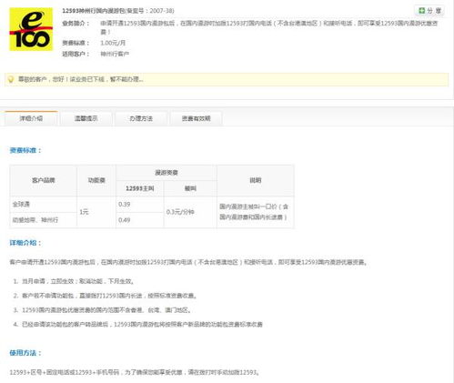This screenshot has height=383, width=454.
Task: Open the 详细介绍 tab
Action: click(31, 118)
